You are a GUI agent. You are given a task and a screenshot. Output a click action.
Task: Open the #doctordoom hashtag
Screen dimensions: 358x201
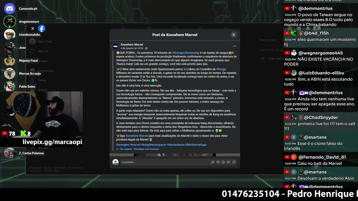pyautogui.click(x=176, y=145)
